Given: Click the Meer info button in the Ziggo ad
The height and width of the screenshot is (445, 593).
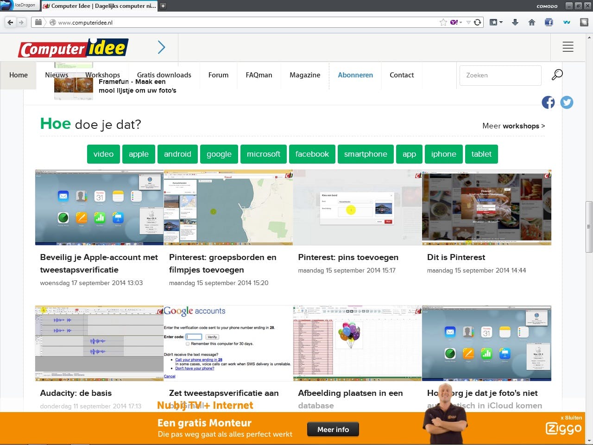Looking at the screenshot, I should coord(333,429).
